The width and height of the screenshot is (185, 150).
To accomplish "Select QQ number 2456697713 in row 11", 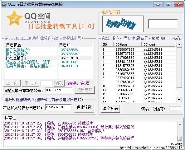I will point(125,90).
